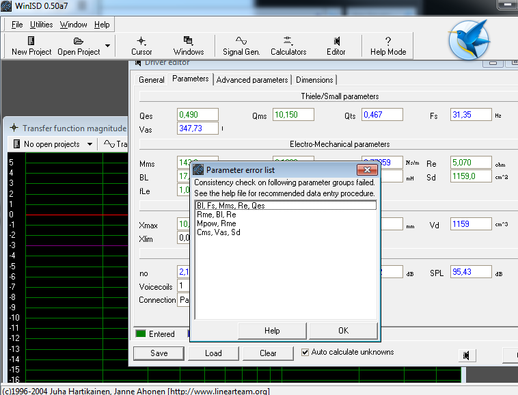This screenshot has height=395, width=518.
Task: Click speaker icon button at bottom right
Action: click(466, 355)
